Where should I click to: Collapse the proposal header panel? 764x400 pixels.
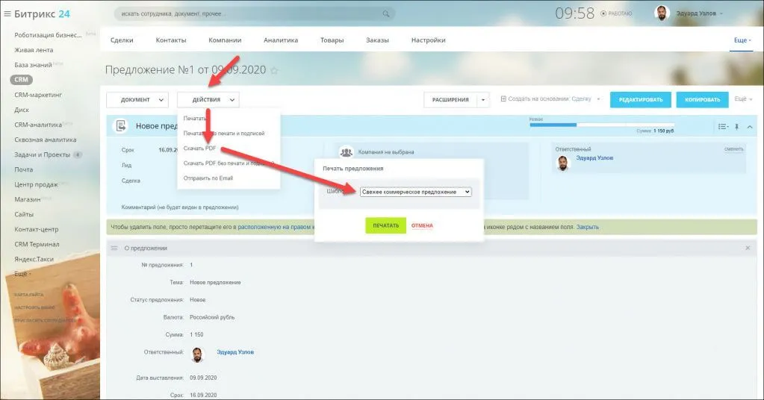[x=750, y=127]
